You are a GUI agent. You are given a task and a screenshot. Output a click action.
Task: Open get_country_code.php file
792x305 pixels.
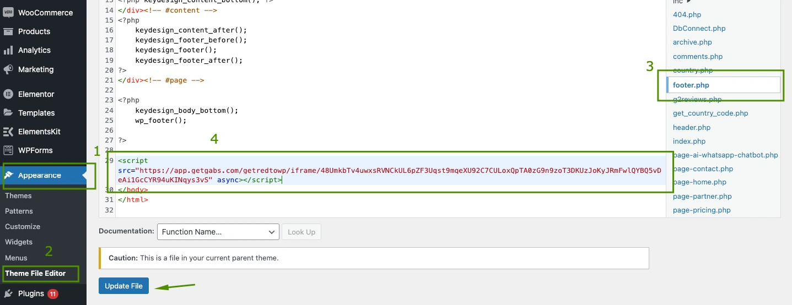click(x=710, y=113)
